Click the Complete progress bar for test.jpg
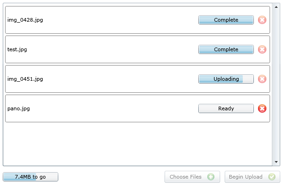 click(x=226, y=49)
